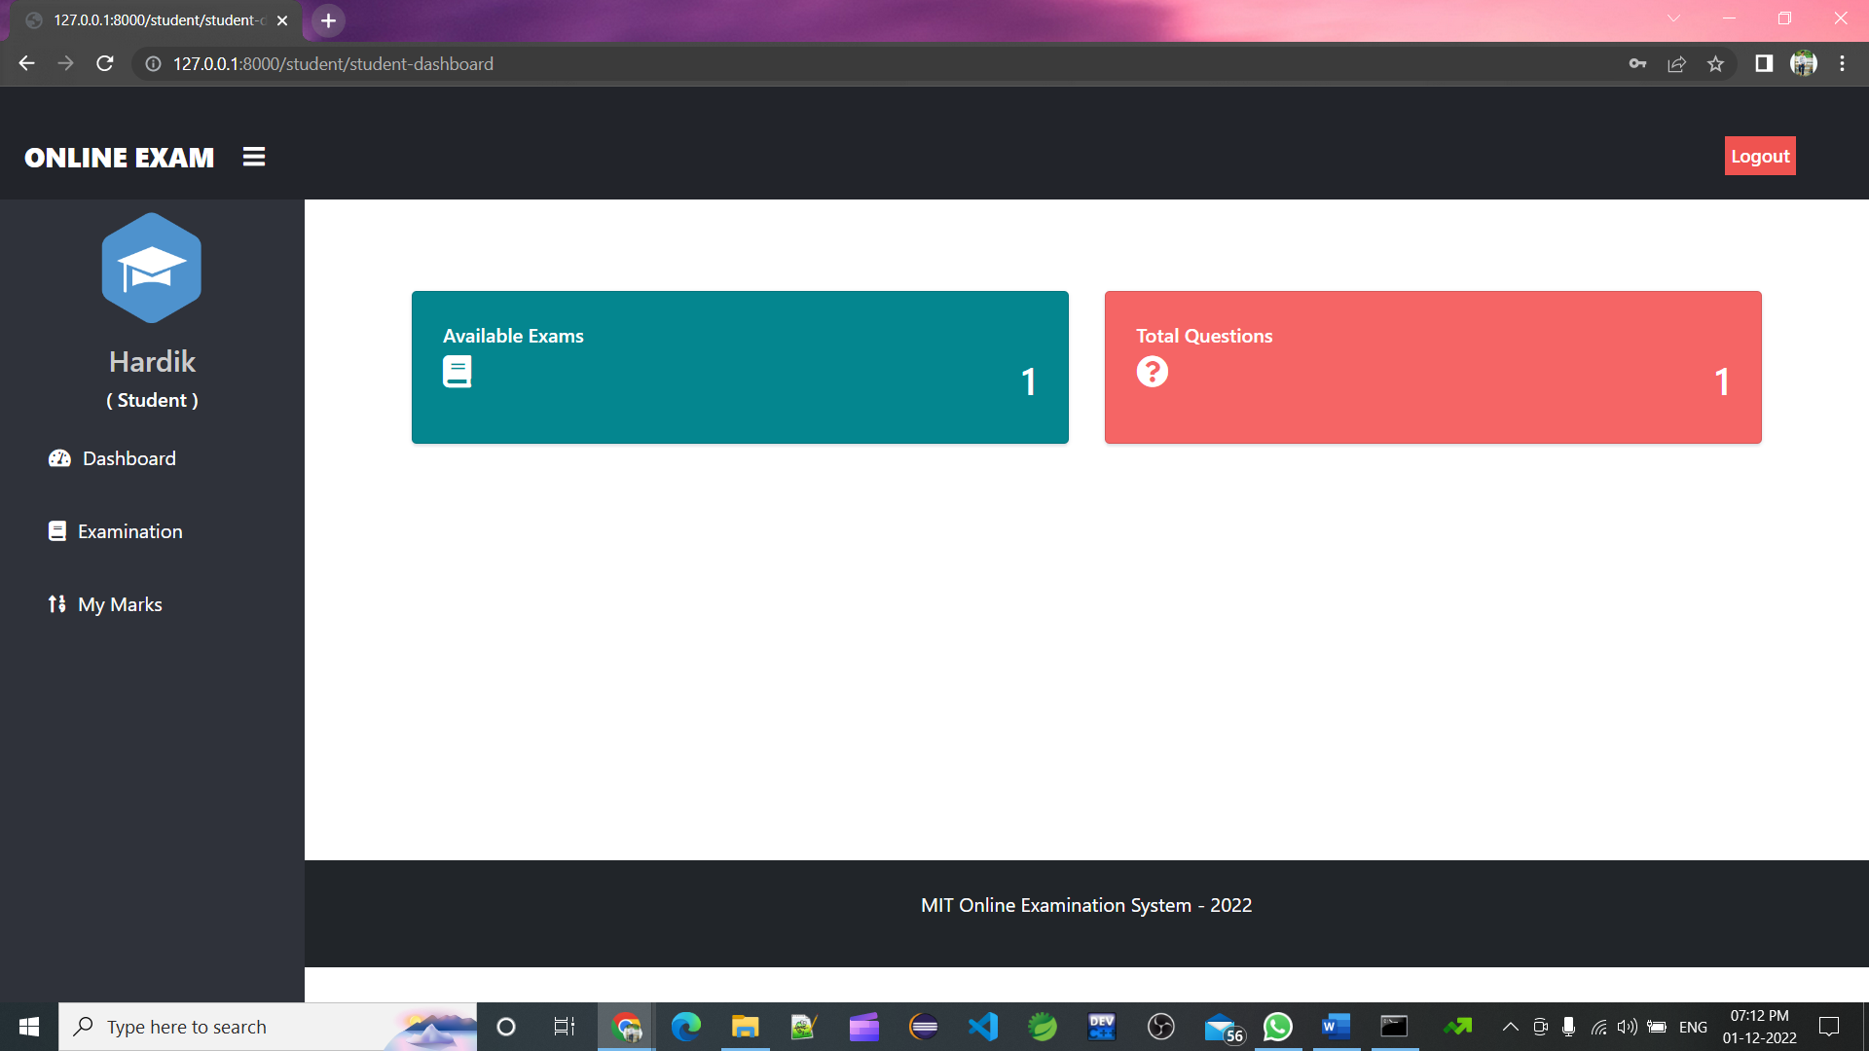
Task: Click the ONLINE EXAM brand title
Action: tap(119, 158)
